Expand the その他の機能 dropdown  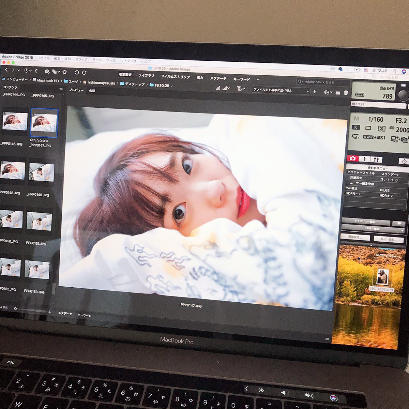(x=372, y=229)
